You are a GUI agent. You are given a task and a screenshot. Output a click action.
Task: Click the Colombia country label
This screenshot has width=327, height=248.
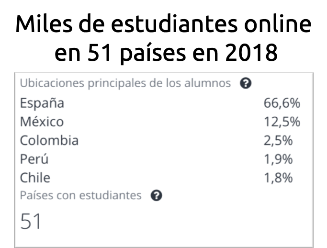click(x=49, y=140)
